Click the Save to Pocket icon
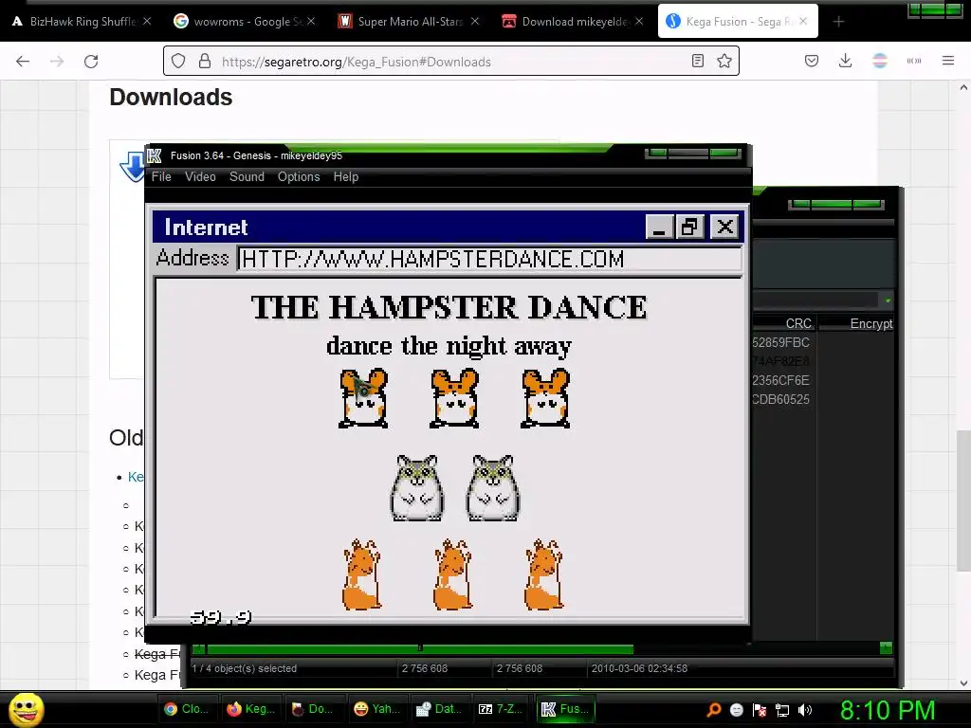 pos(812,61)
